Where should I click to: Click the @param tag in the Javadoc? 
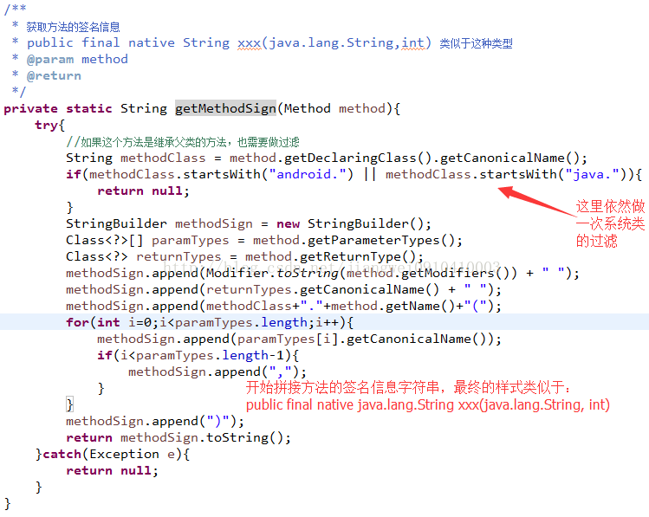click(x=50, y=59)
